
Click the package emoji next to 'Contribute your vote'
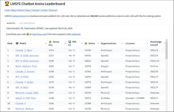click(28, 34)
